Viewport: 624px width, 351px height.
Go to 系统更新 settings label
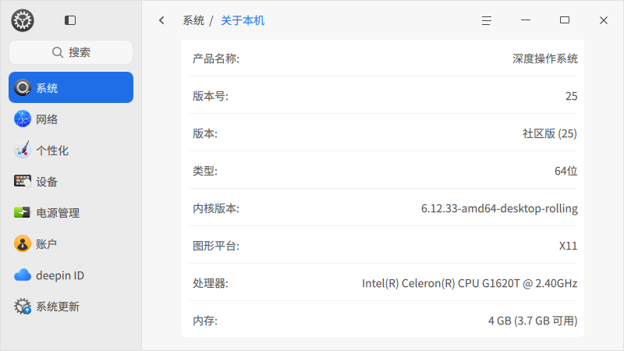(58, 307)
